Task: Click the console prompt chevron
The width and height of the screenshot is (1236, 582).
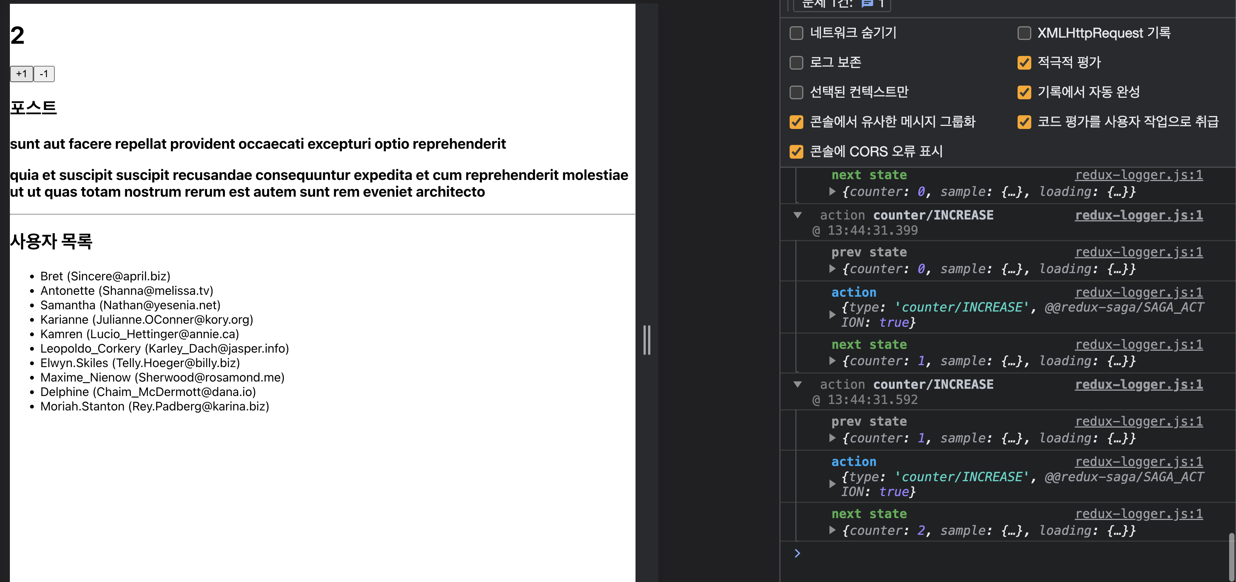Action: pyautogui.click(x=797, y=553)
